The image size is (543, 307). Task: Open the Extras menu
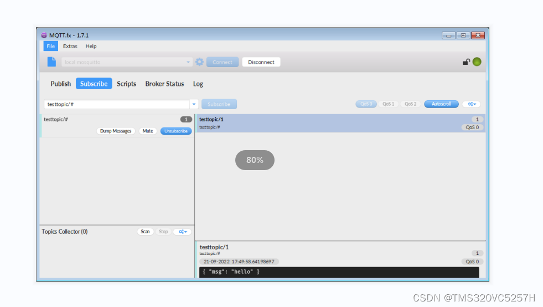tap(70, 46)
